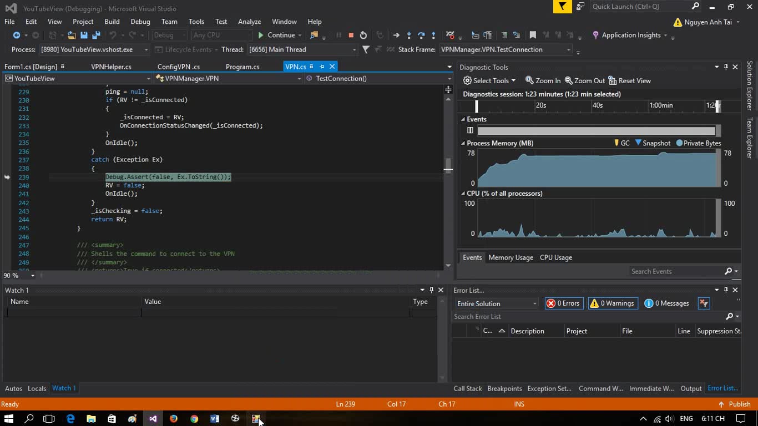This screenshot has width=758, height=426.
Task: Toggle the 0 Errors filter
Action: point(563,303)
